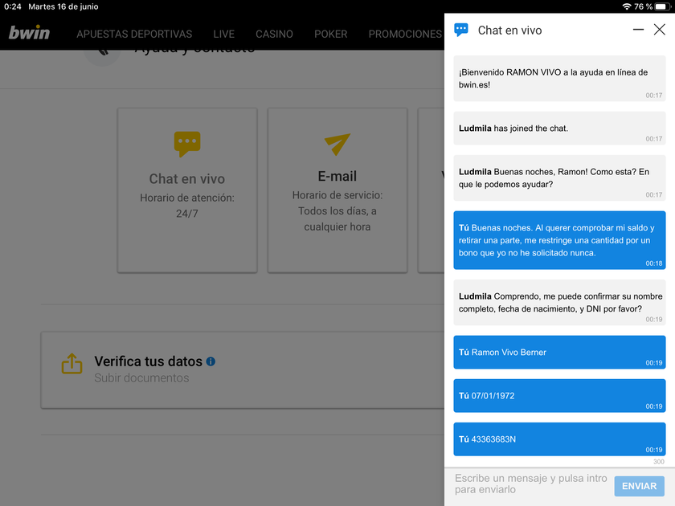Click the 'Horario de servicio' text on E-mail card

pyautogui.click(x=337, y=210)
